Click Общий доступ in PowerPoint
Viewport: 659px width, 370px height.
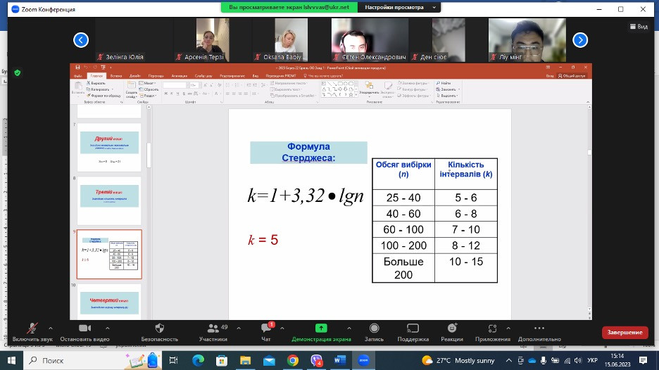(572, 76)
